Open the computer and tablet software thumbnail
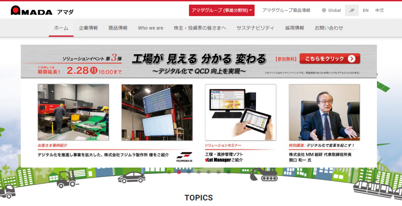Viewport: 402px width, 206px height. point(241,112)
